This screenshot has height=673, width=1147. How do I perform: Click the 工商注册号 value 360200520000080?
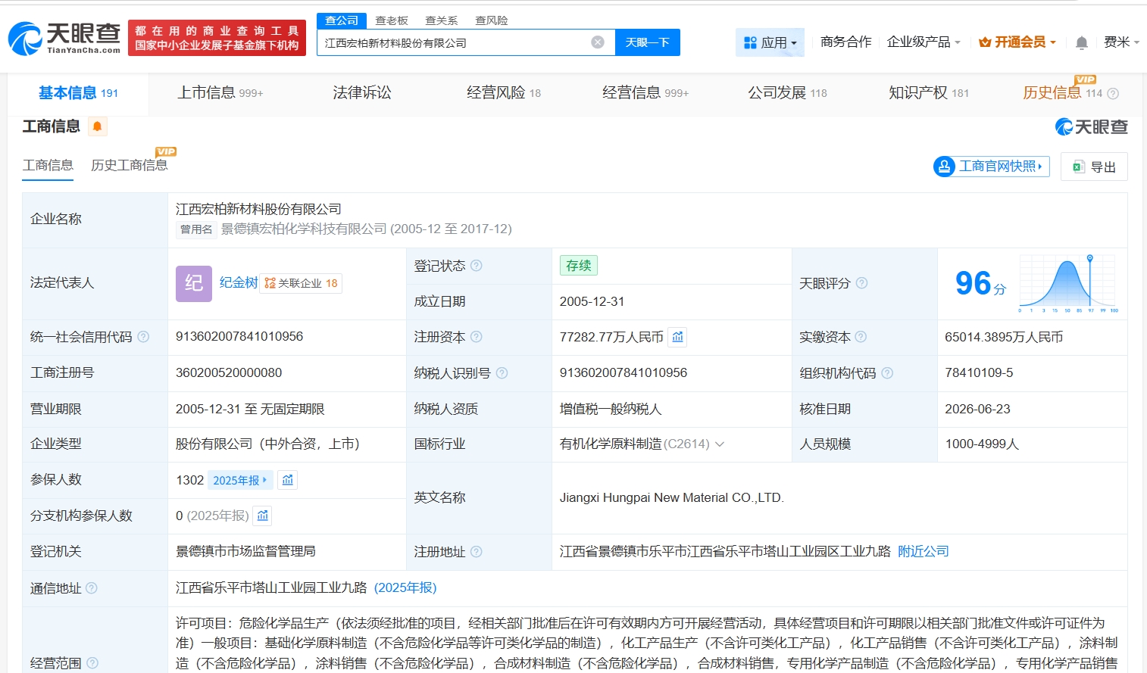pyautogui.click(x=229, y=373)
